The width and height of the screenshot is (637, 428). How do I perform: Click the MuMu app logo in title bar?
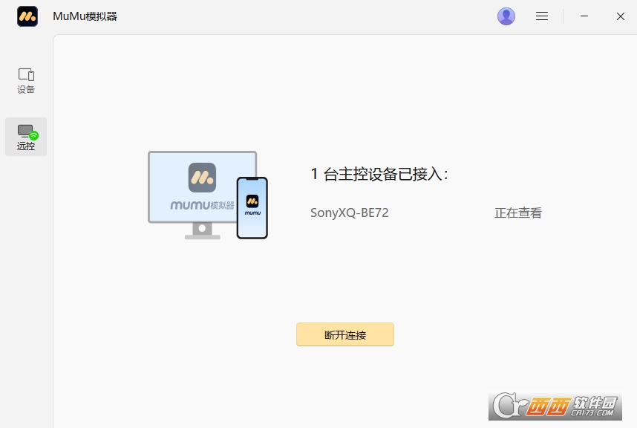[x=27, y=16]
